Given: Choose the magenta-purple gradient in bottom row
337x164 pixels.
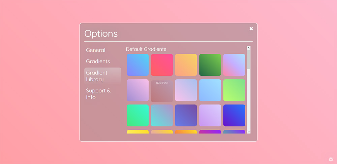Looking at the screenshot, I should (x=210, y=132).
